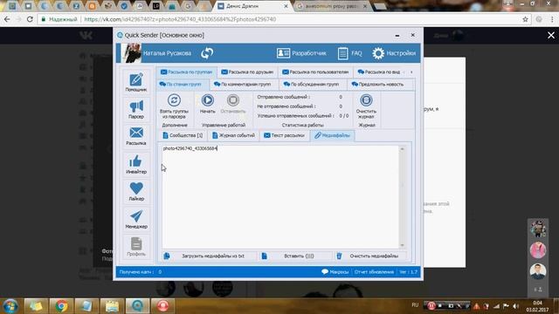Open Настройки gear settings

pos(394,53)
